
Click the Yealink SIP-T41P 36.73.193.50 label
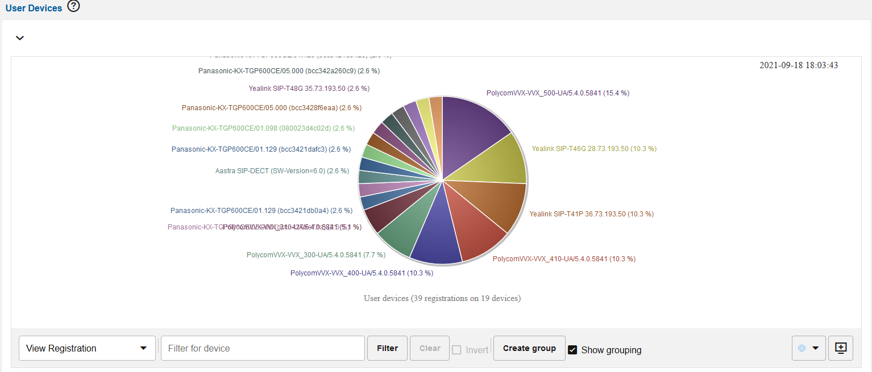pos(592,214)
